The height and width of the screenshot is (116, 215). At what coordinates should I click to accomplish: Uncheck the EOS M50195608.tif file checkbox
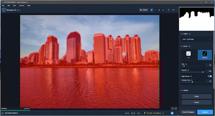point(3,113)
